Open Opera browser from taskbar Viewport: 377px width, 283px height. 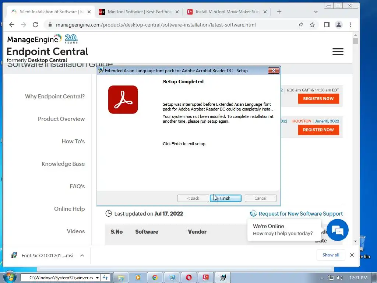point(189,278)
